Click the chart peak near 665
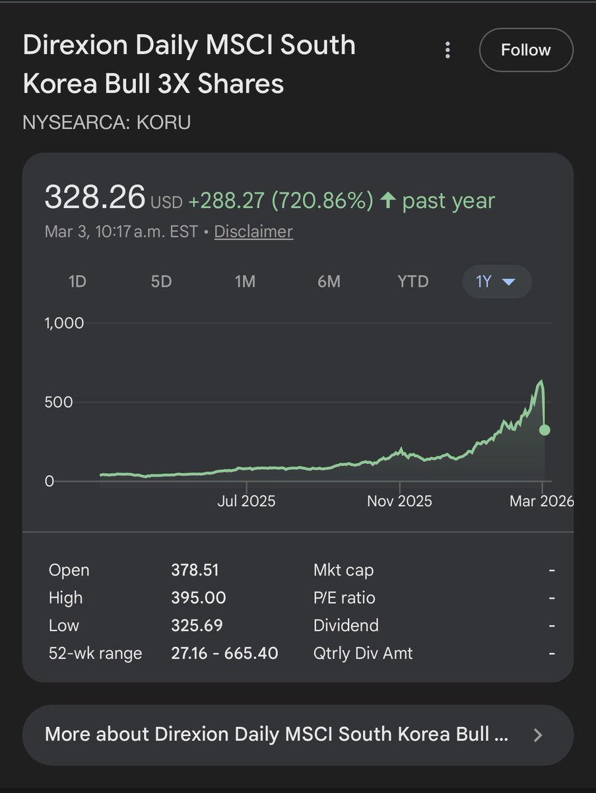This screenshot has width=596, height=793. click(x=541, y=381)
